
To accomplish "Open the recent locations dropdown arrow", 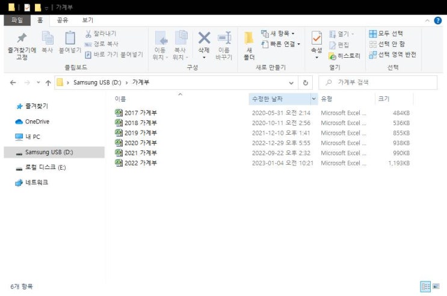I will pos(38,82).
